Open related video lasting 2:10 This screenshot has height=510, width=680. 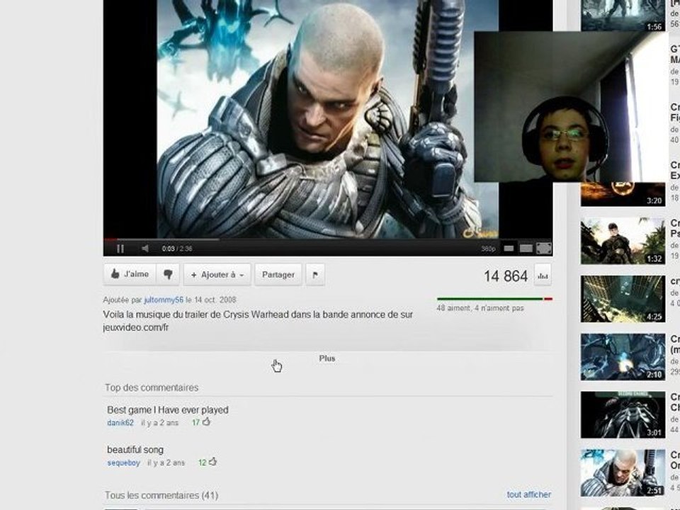pos(623,356)
